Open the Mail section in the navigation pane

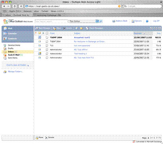(x=17, y=28)
